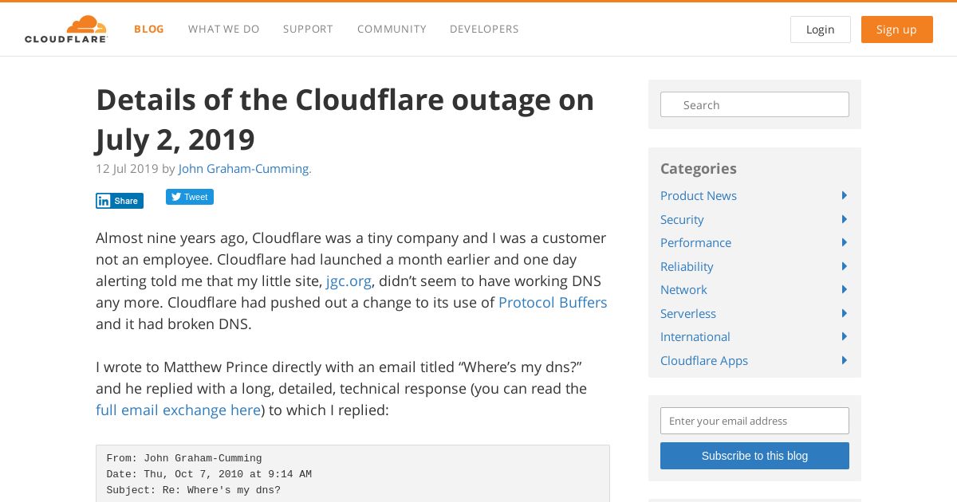
Task: Go to the DEVELOPERS section
Action: [484, 29]
